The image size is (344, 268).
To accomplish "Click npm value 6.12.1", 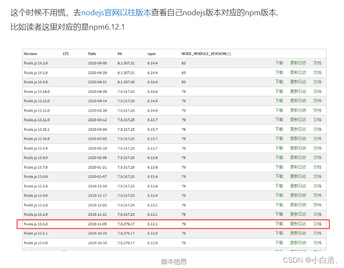I will click(153, 224).
